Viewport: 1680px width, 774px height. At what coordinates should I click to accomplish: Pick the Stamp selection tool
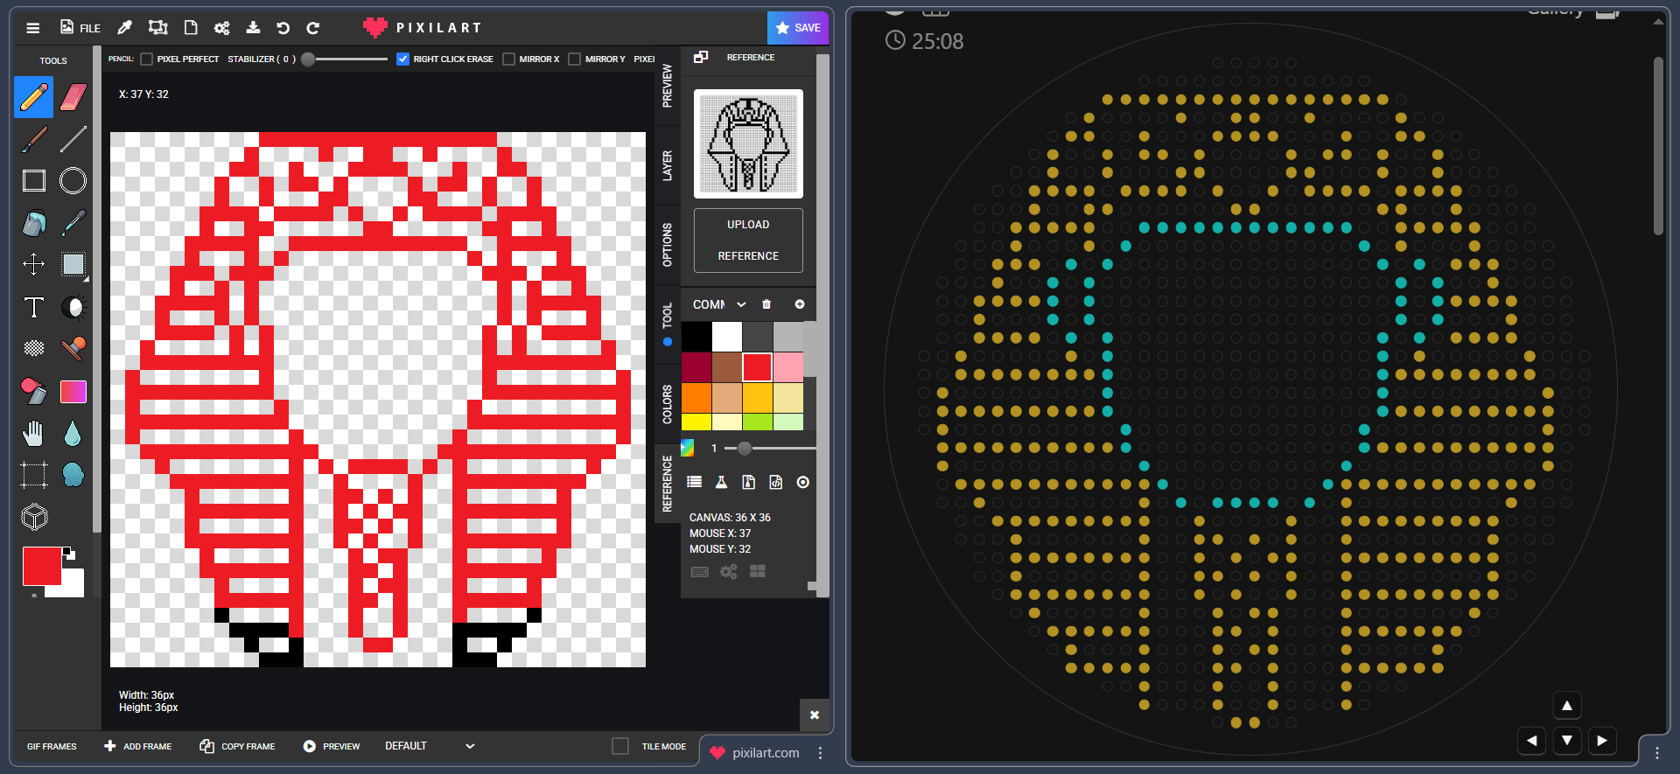(73, 264)
